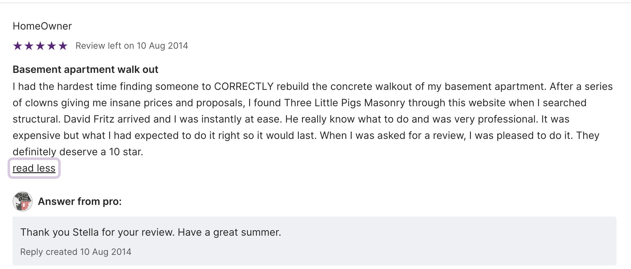The width and height of the screenshot is (631, 269).
Task: Click the HomeOwner reviewer name
Action: (x=42, y=26)
